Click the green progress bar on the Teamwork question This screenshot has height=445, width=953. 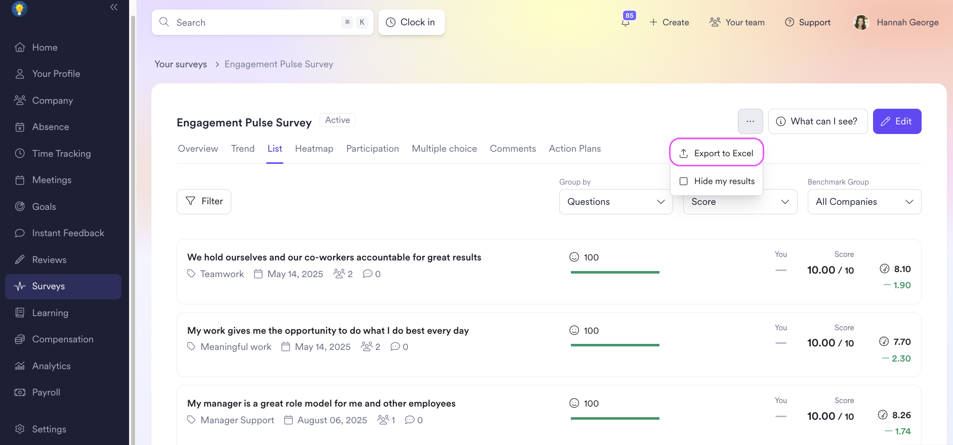click(615, 273)
